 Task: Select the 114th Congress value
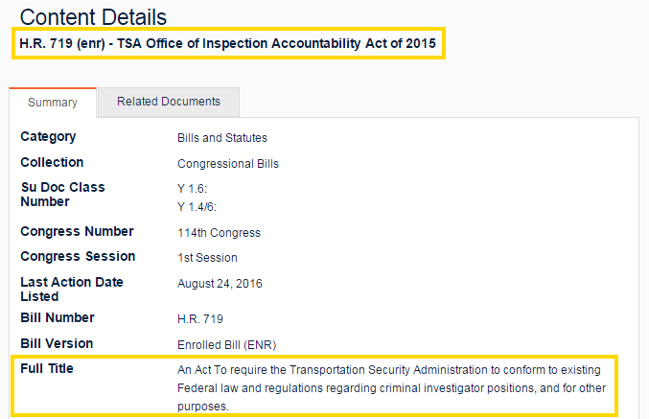219,232
